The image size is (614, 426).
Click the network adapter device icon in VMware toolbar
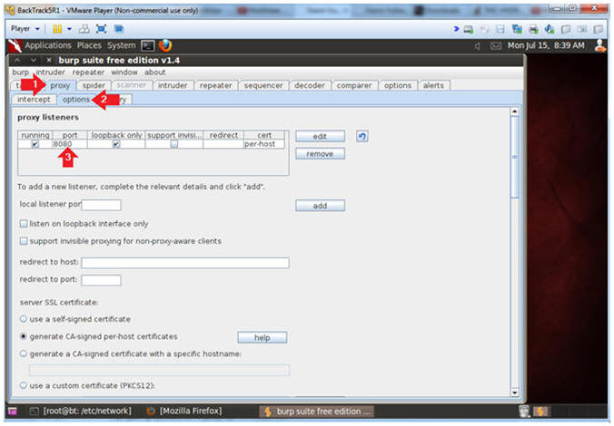tap(517, 29)
